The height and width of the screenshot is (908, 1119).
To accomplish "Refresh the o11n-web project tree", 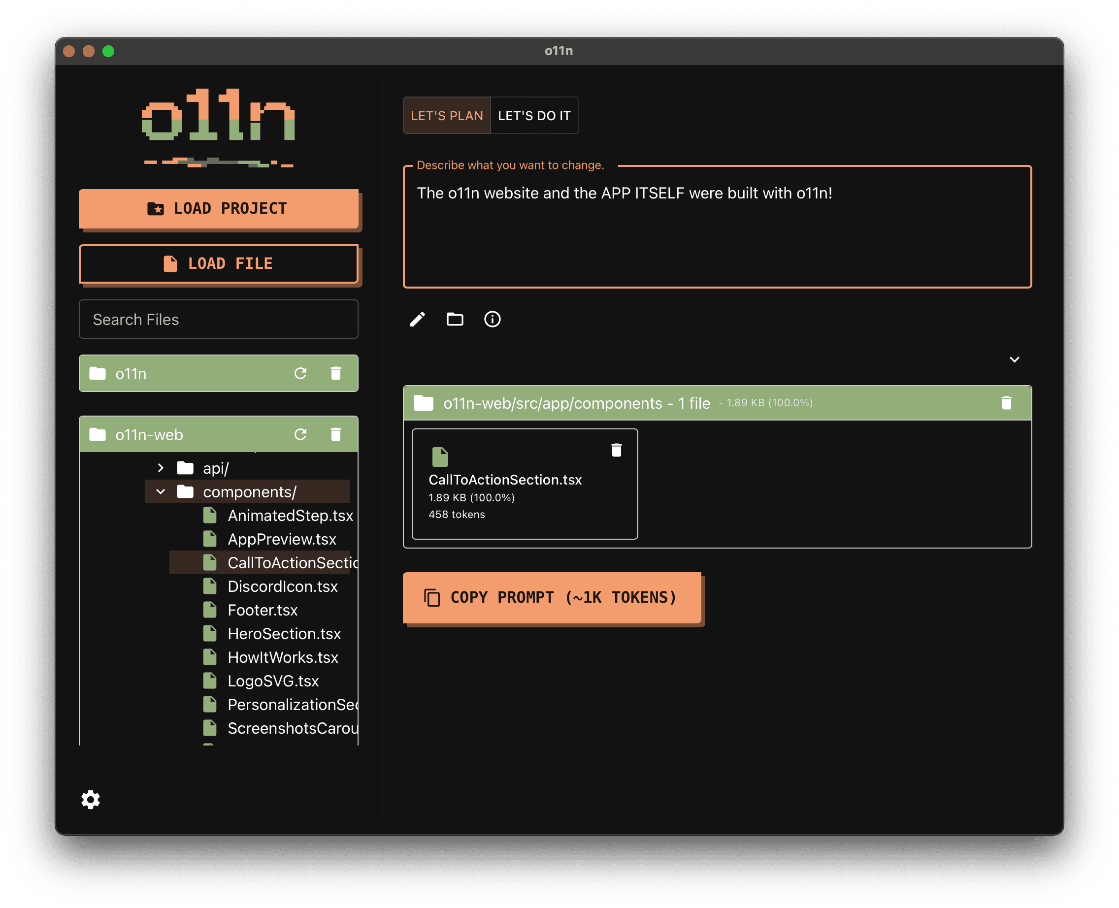I will [301, 434].
